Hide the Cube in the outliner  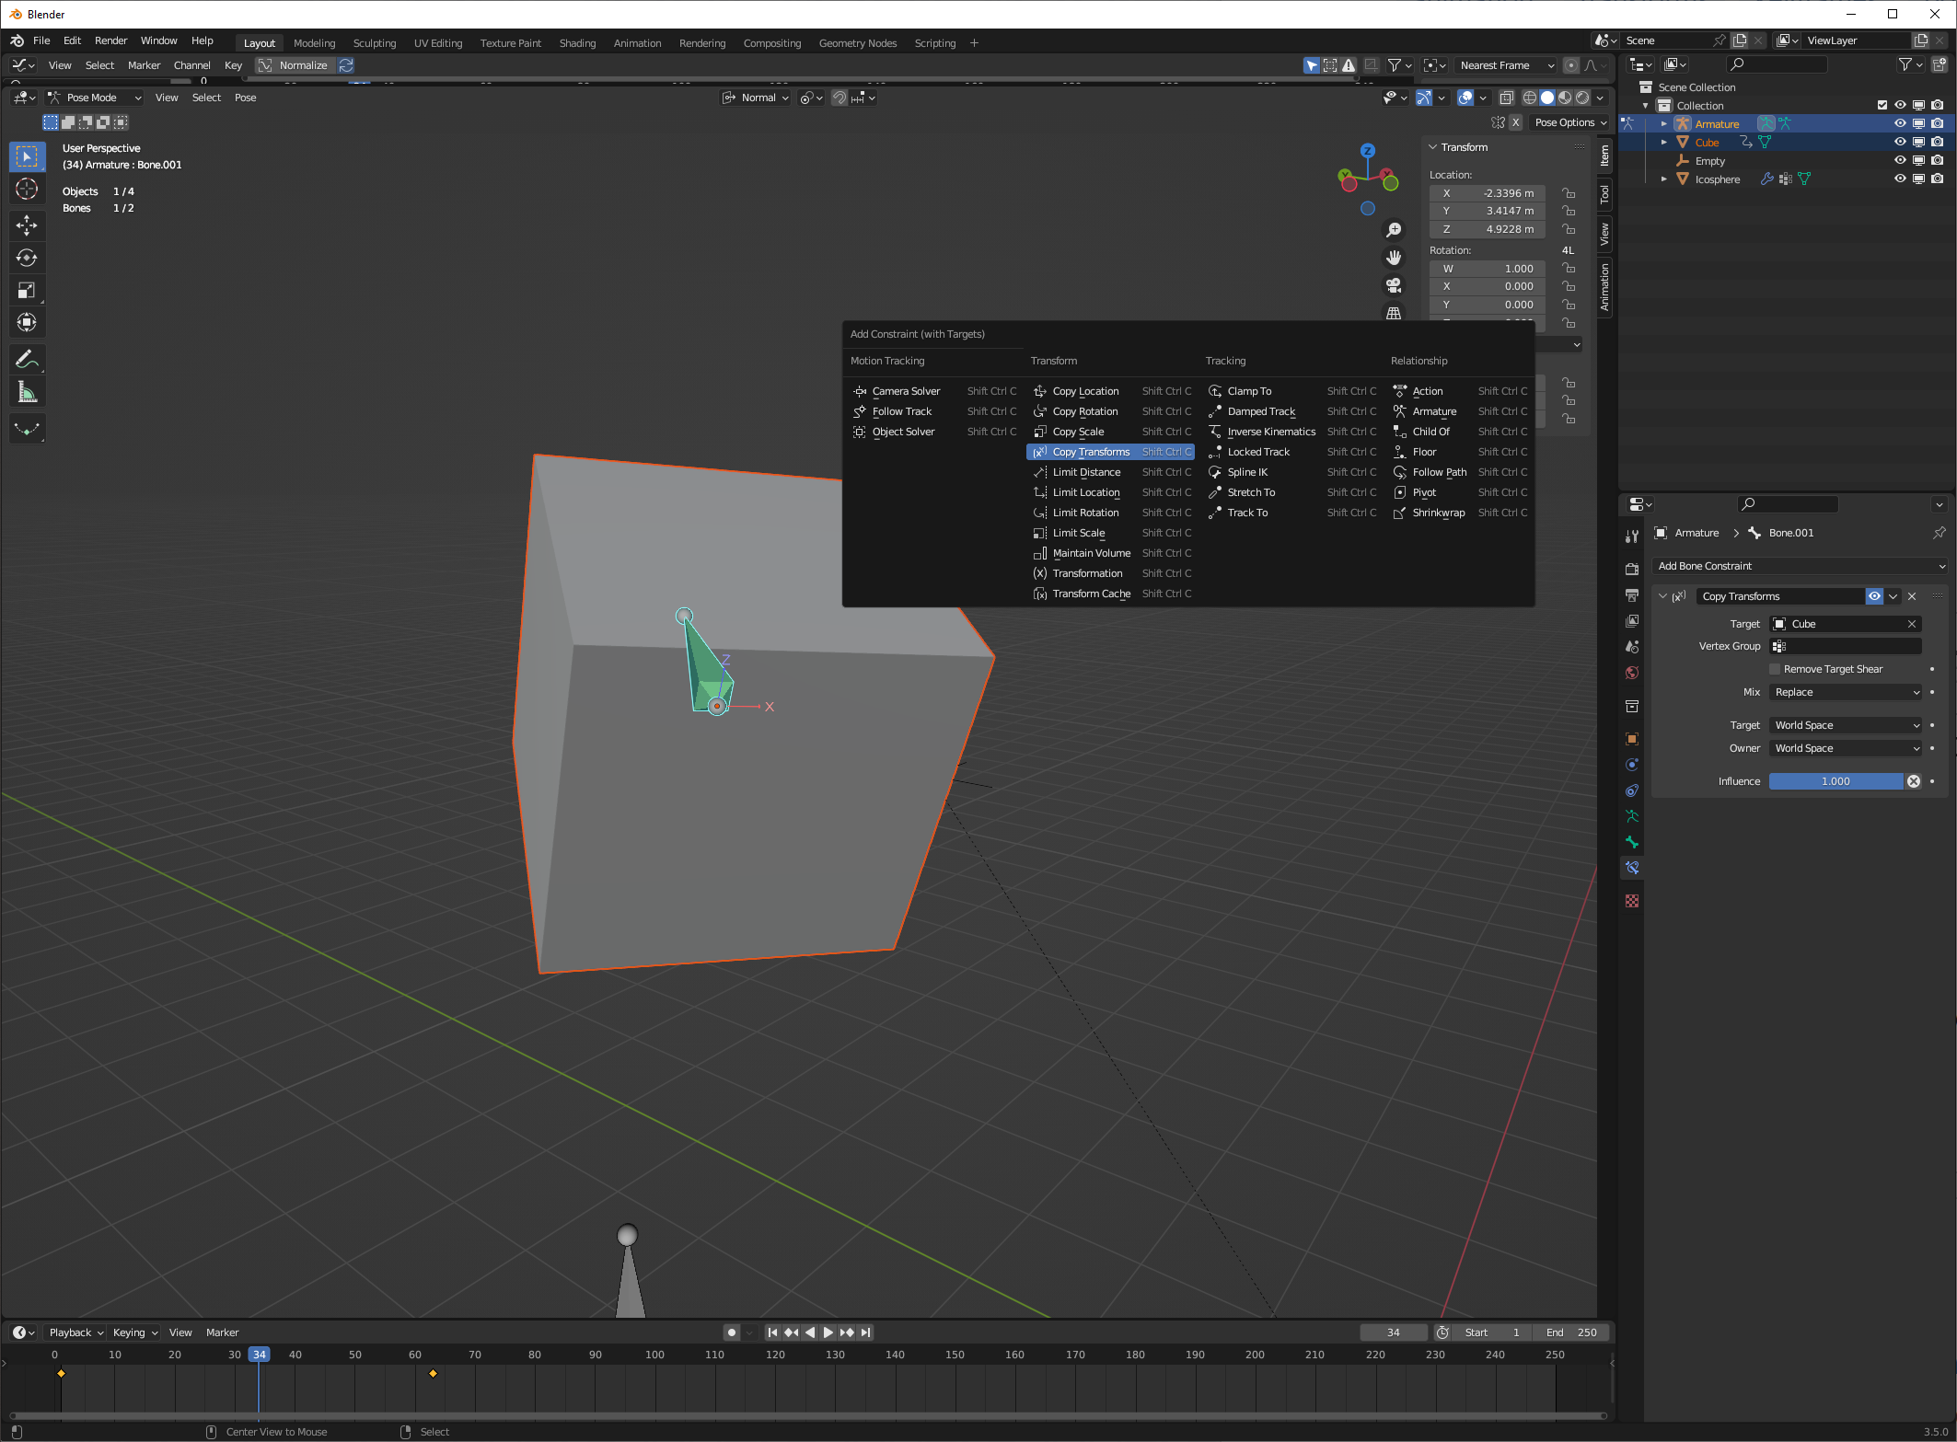point(1899,142)
